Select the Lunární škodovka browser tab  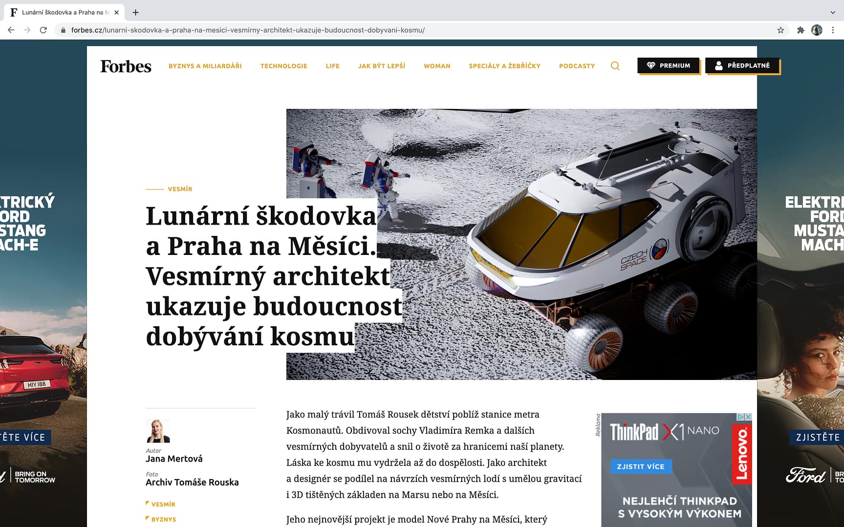(x=64, y=12)
